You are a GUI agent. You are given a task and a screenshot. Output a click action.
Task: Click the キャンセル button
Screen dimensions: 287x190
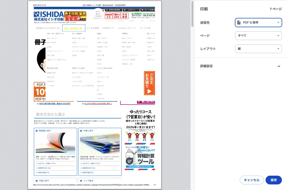click(x=251, y=180)
